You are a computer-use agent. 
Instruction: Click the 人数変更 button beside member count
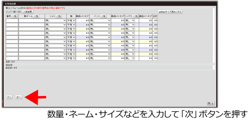[x=28, y=12]
